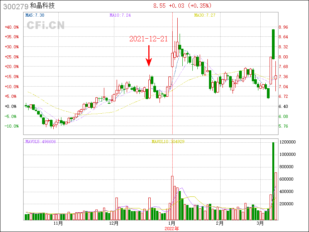The image size is (309, 232).
Task: Click the +40.0% axis label
Action: [12, 27]
